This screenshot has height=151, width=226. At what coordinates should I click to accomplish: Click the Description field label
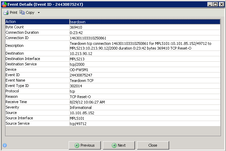(15, 46)
